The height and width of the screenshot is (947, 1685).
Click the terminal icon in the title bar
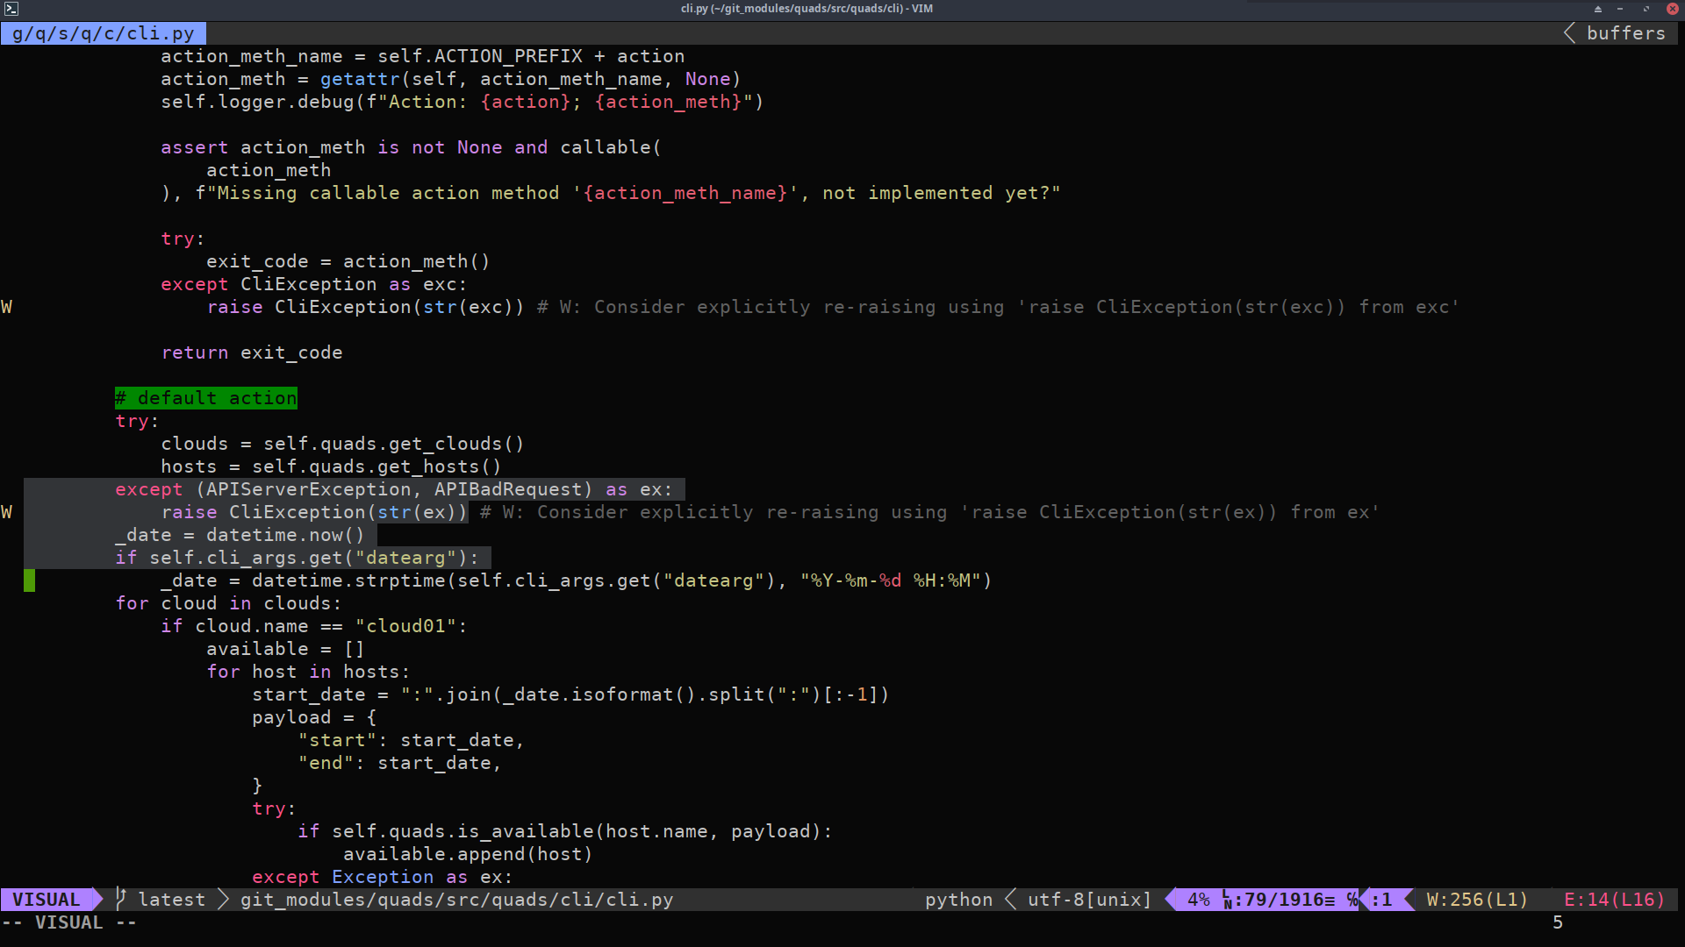click(x=11, y=9)
